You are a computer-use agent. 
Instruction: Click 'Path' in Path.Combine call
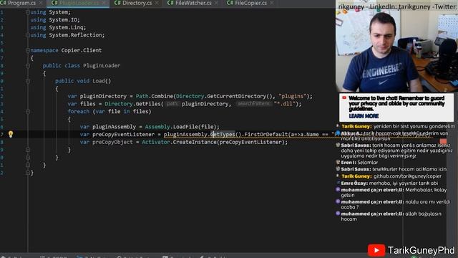click(142, 96)
